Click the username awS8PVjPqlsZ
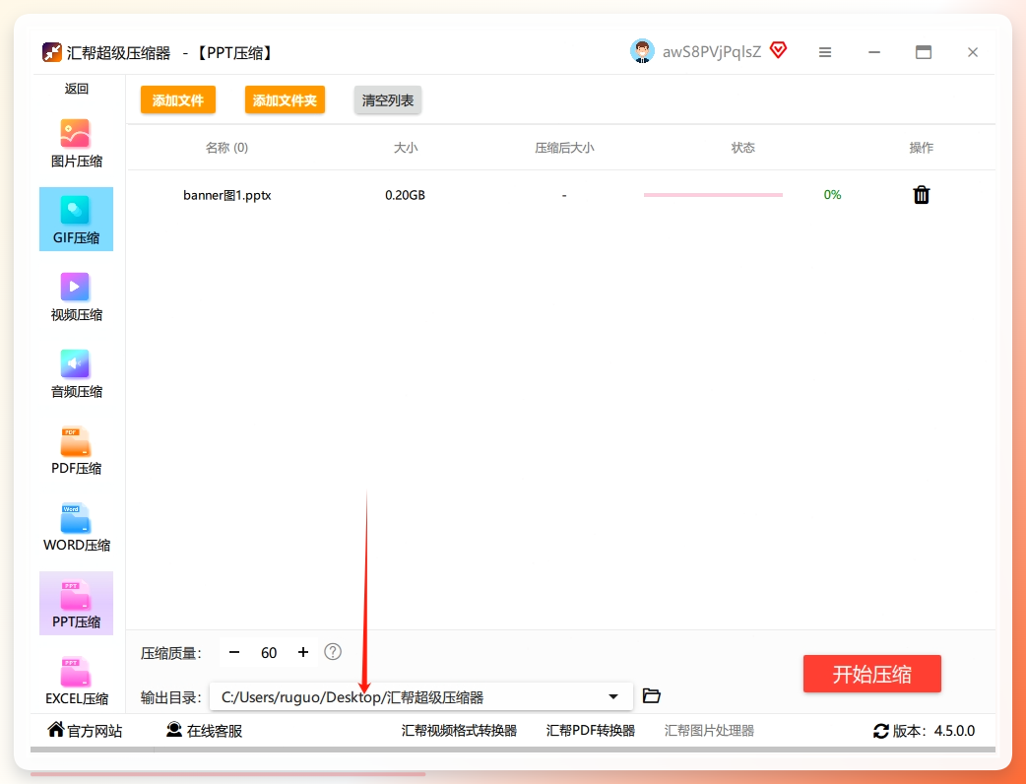The height and width of the screenshot is (784, 1026). pos(712,51)
